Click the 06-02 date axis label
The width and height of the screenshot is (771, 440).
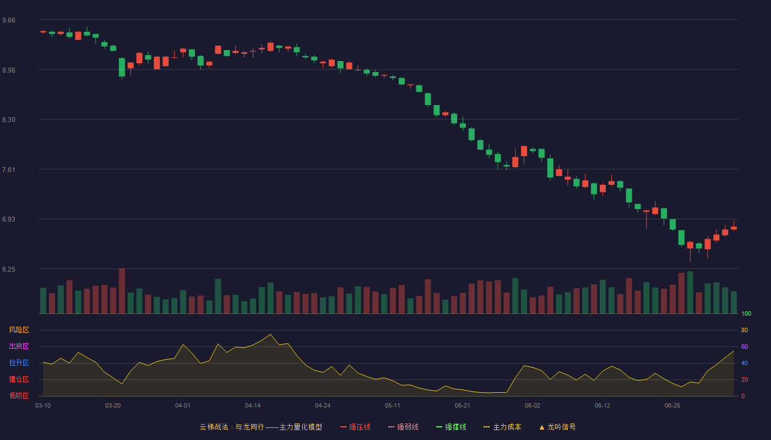533,405
